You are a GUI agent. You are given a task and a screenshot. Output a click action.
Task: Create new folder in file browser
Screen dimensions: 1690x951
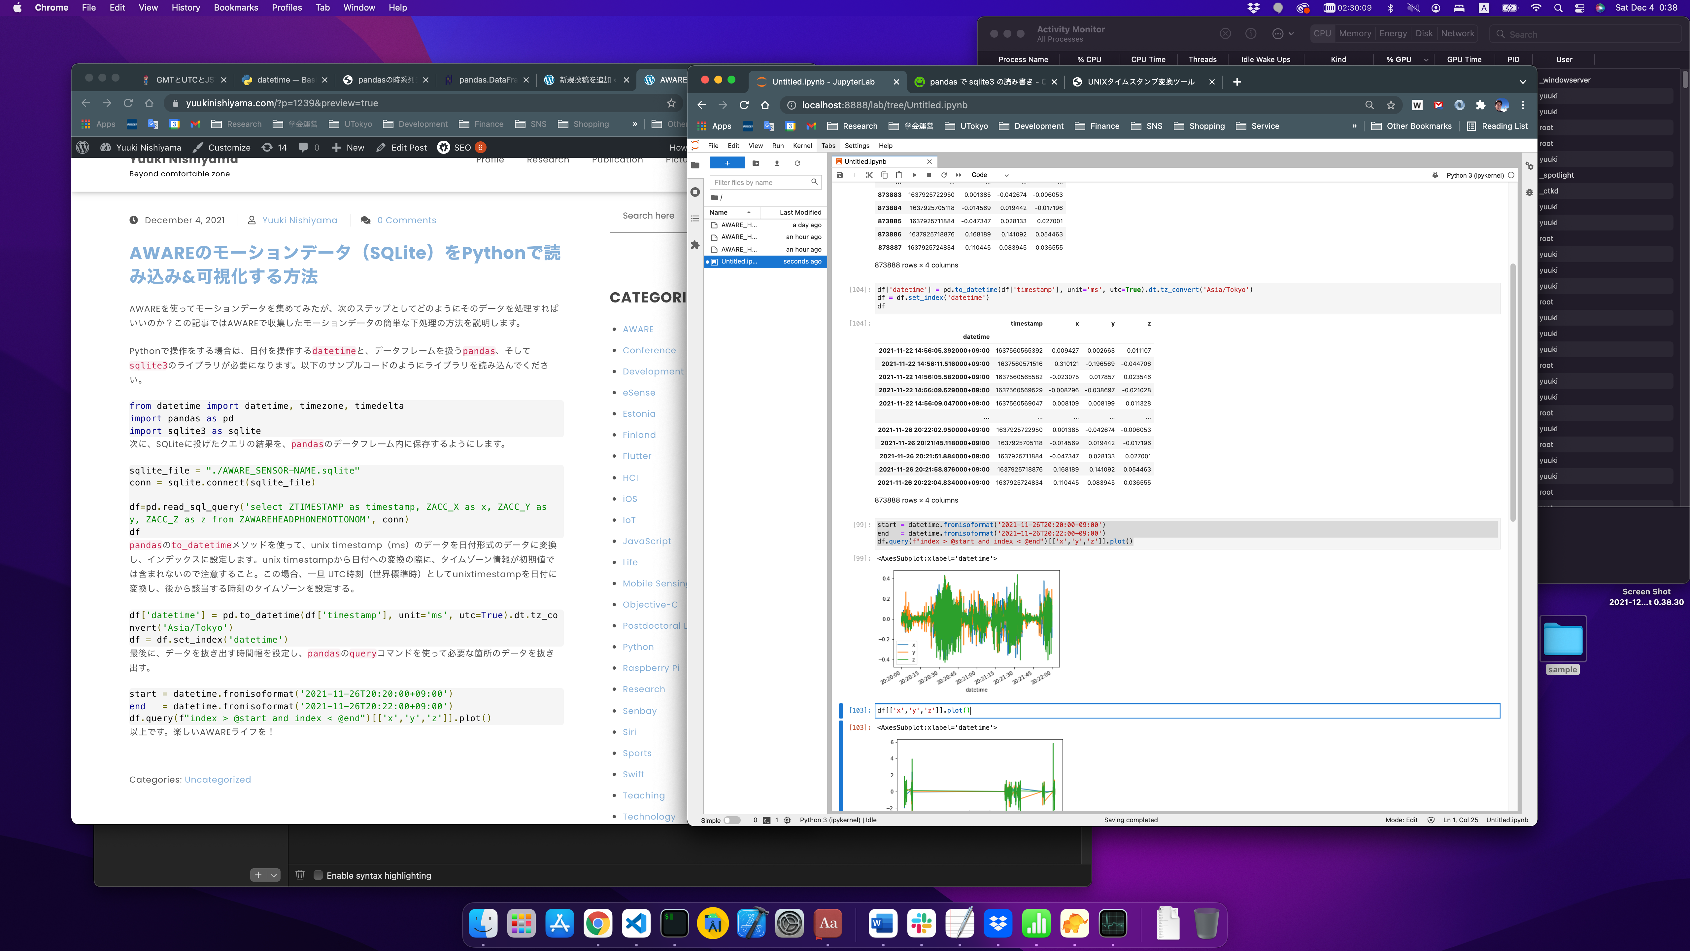pos(756,163)
